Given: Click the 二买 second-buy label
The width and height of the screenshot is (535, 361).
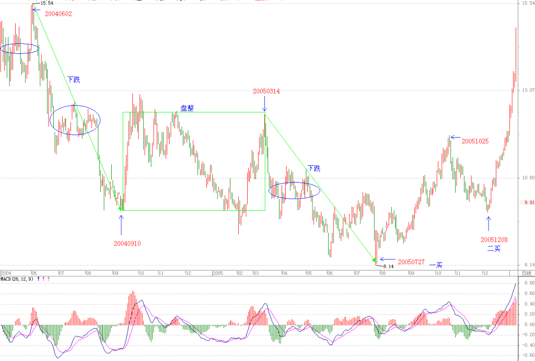Looking at the screenshot, I should (x=494, y=249).
